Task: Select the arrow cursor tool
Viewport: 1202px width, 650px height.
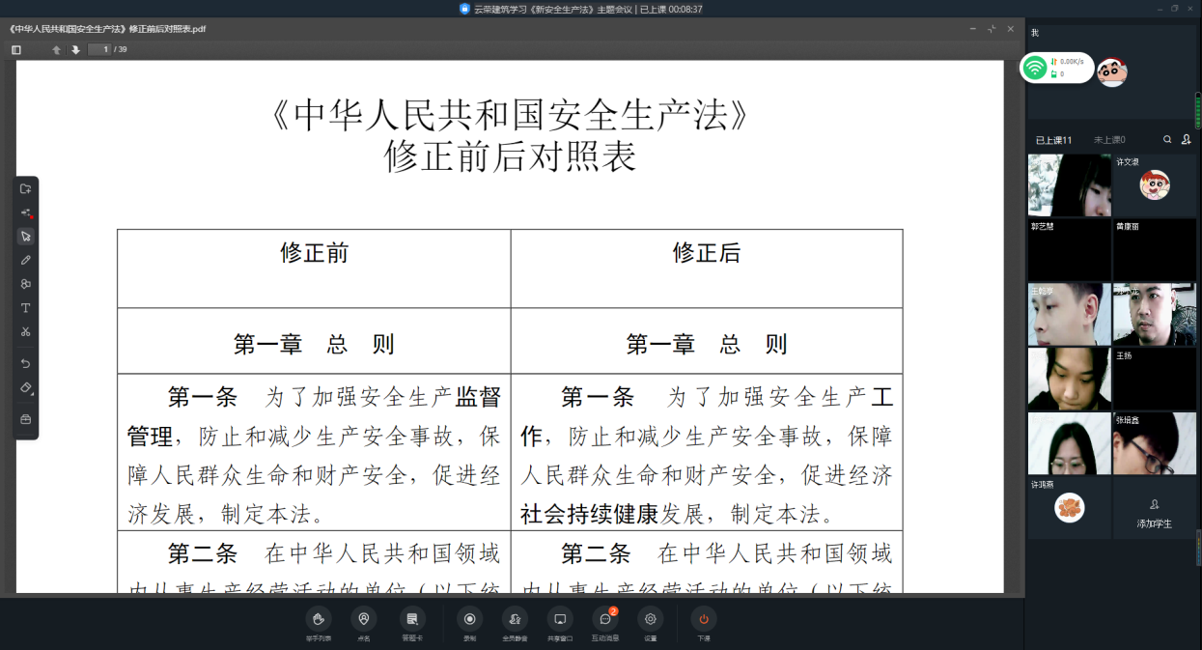Action: point(26,236)
